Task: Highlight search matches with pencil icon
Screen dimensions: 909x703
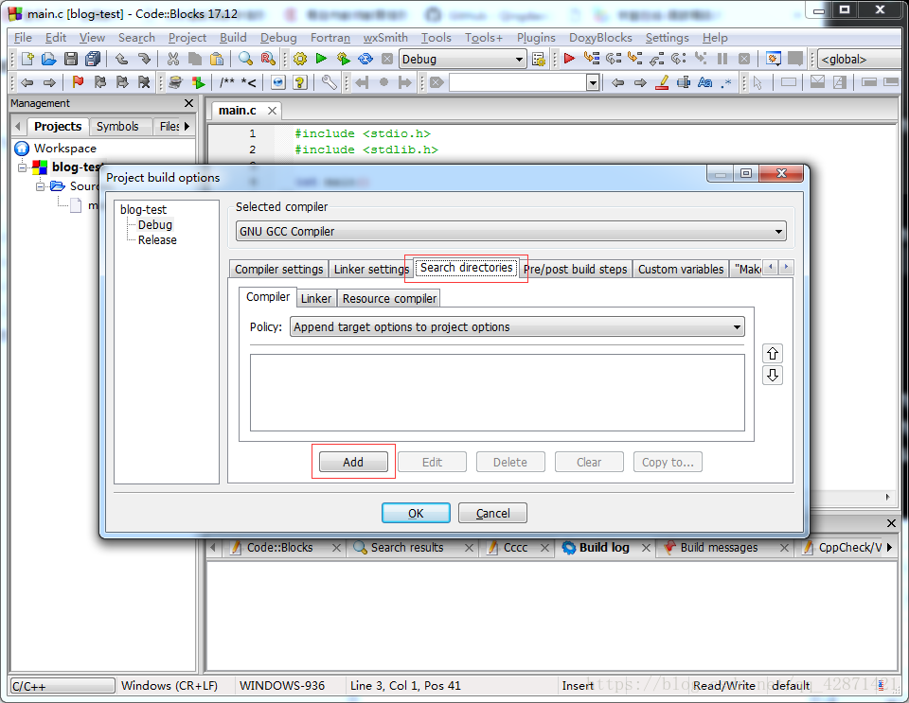Action: pyautogui.click(x=662, y=83)
